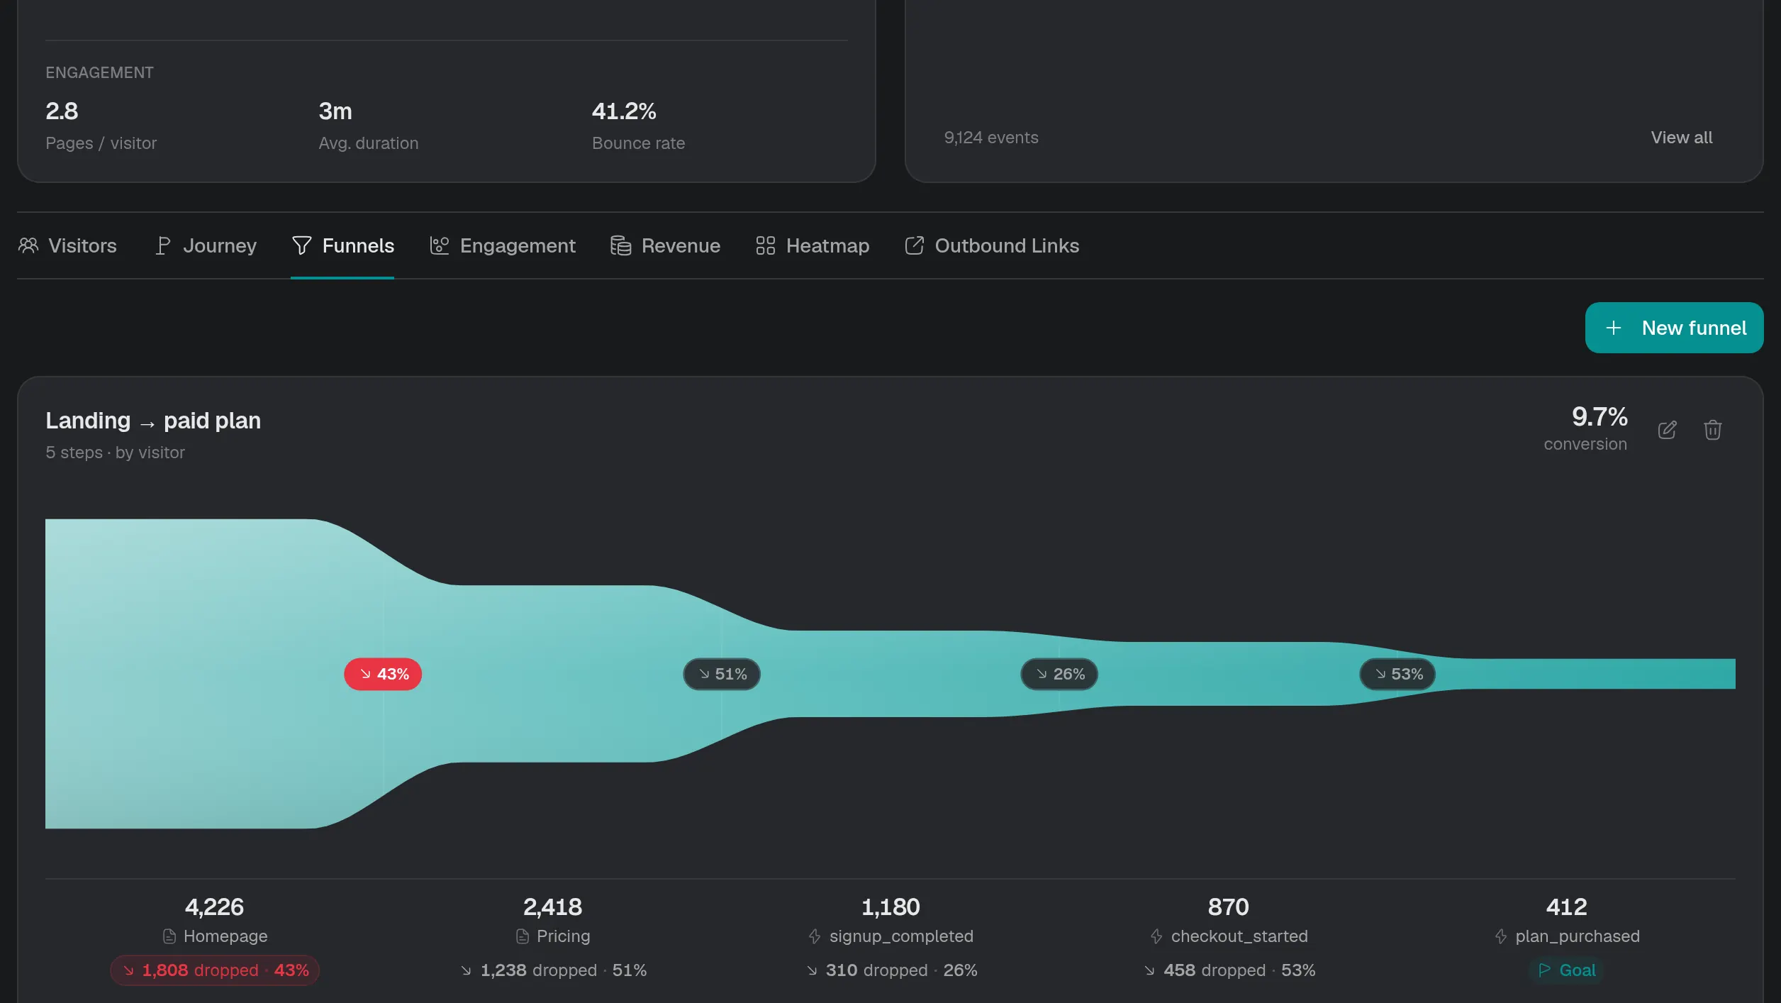Click the 1,808 dropped 43% pill

215,970
